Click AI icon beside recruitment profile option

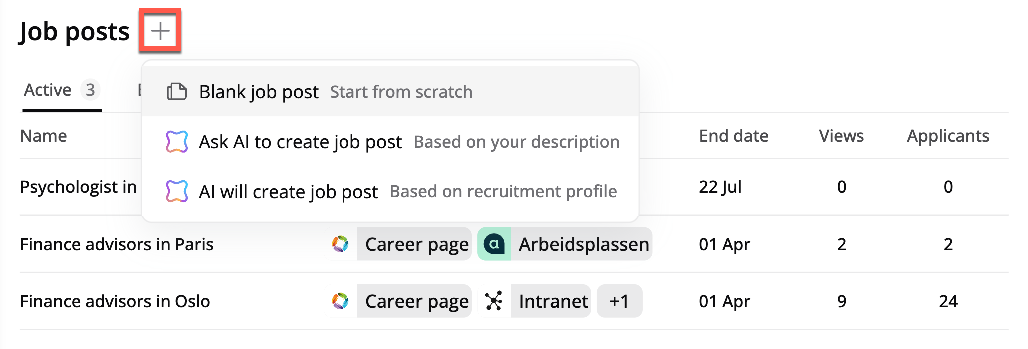[176, 191]
